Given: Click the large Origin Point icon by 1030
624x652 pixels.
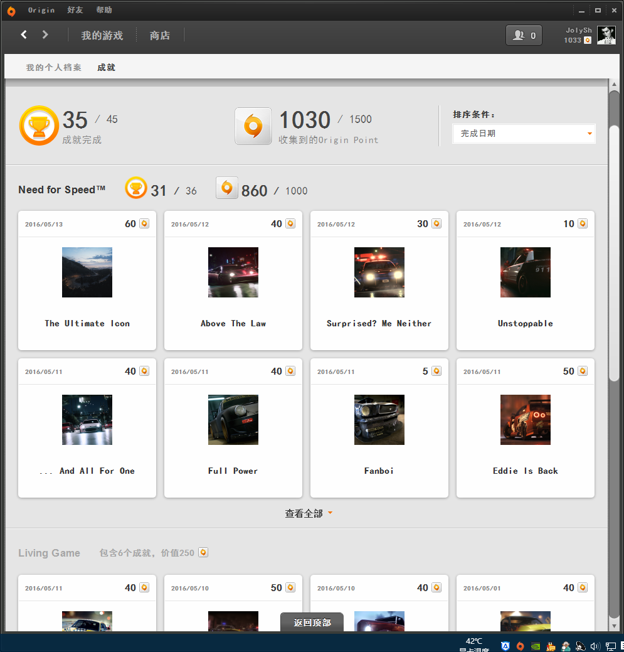Looking at the screenshot, I should click(253, 126).
